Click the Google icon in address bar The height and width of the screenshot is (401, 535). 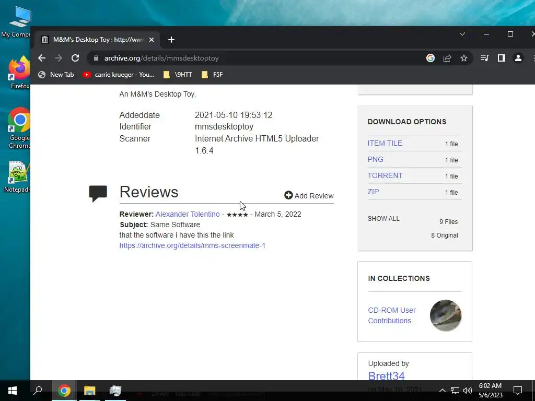click(x=431, y=58)
